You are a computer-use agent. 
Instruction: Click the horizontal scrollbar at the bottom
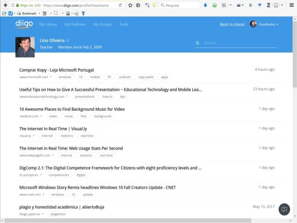coord(128,221)
